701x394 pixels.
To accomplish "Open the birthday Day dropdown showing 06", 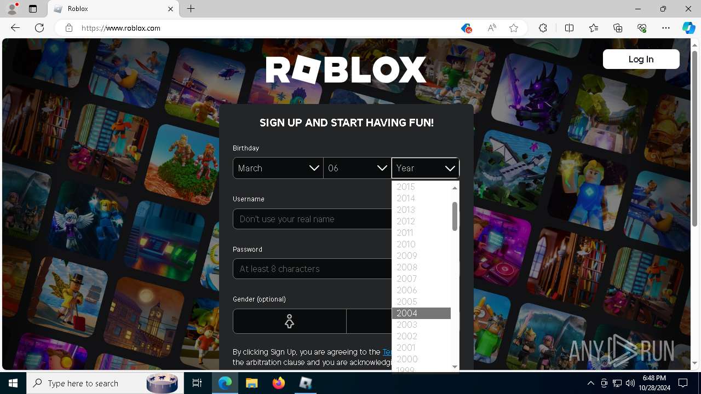I will coord(357,168).
